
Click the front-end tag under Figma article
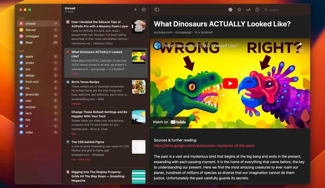(84, 159)
